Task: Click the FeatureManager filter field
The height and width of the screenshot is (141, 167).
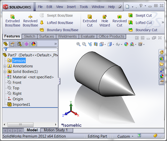Action: 30,49
